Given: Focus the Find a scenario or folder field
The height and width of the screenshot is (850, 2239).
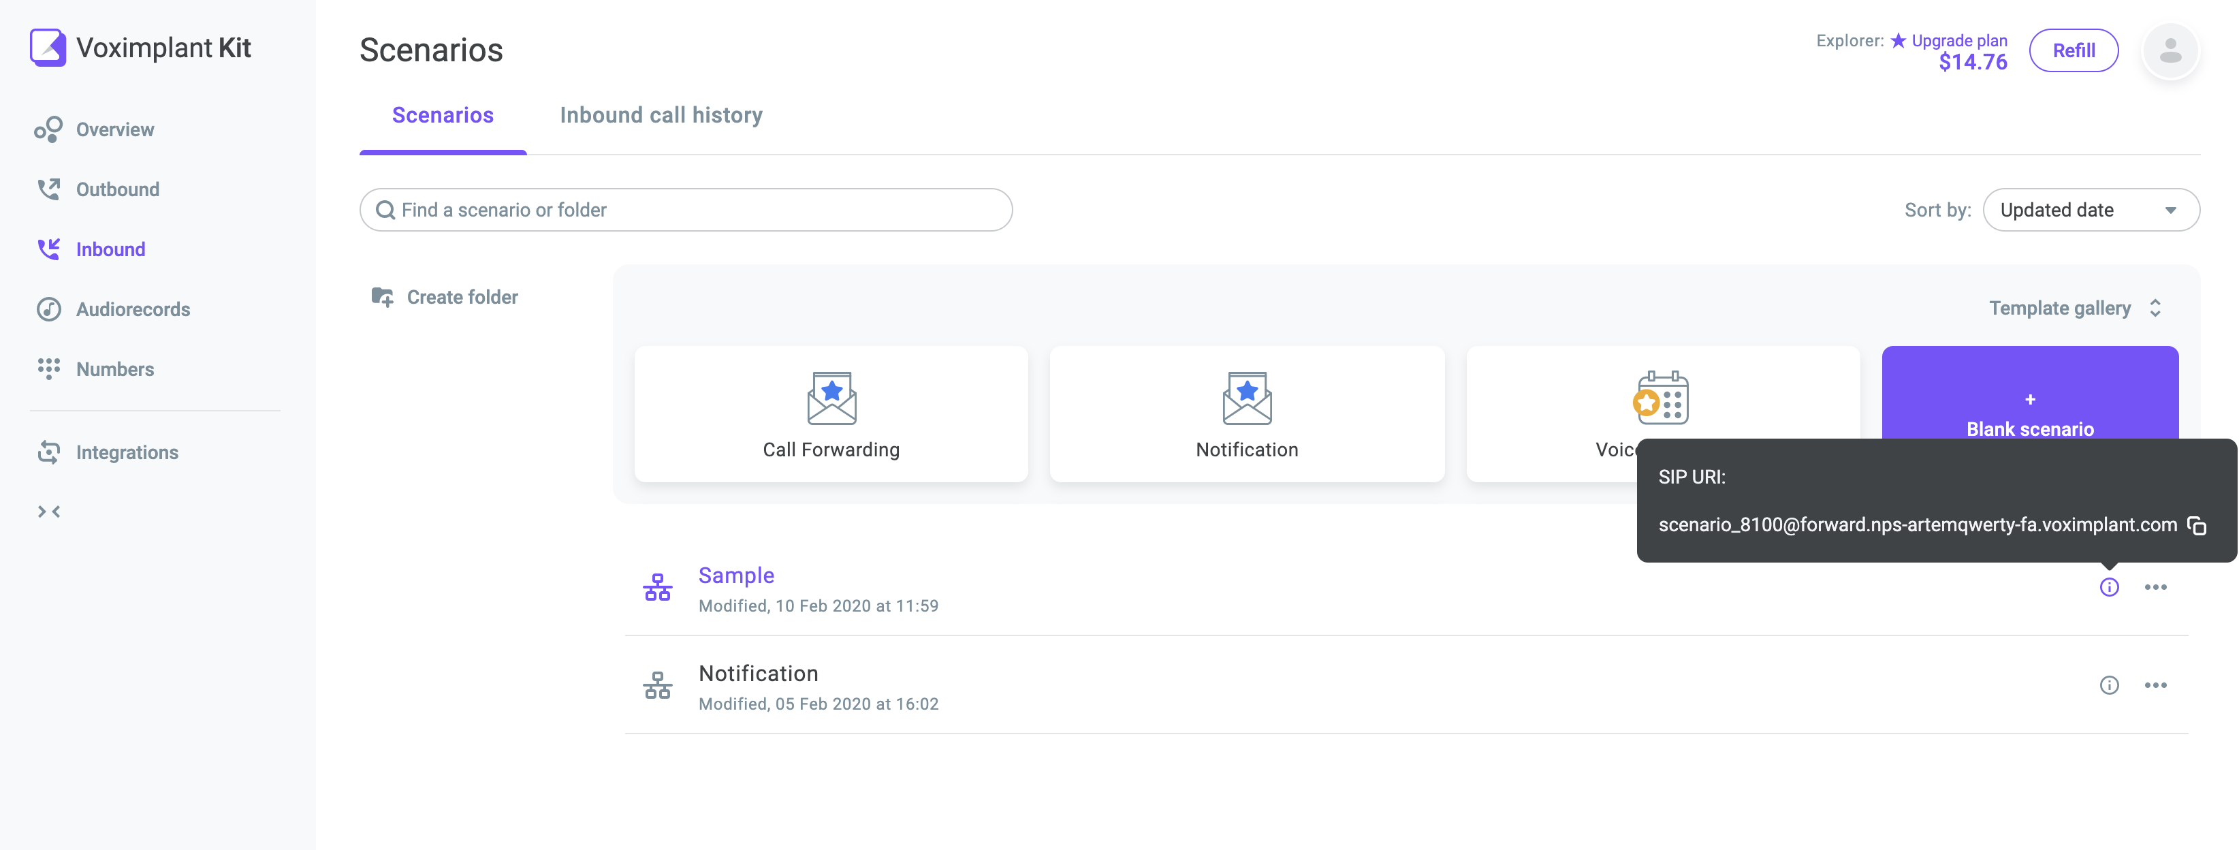Looking at the screenshot, I should 686,210.
